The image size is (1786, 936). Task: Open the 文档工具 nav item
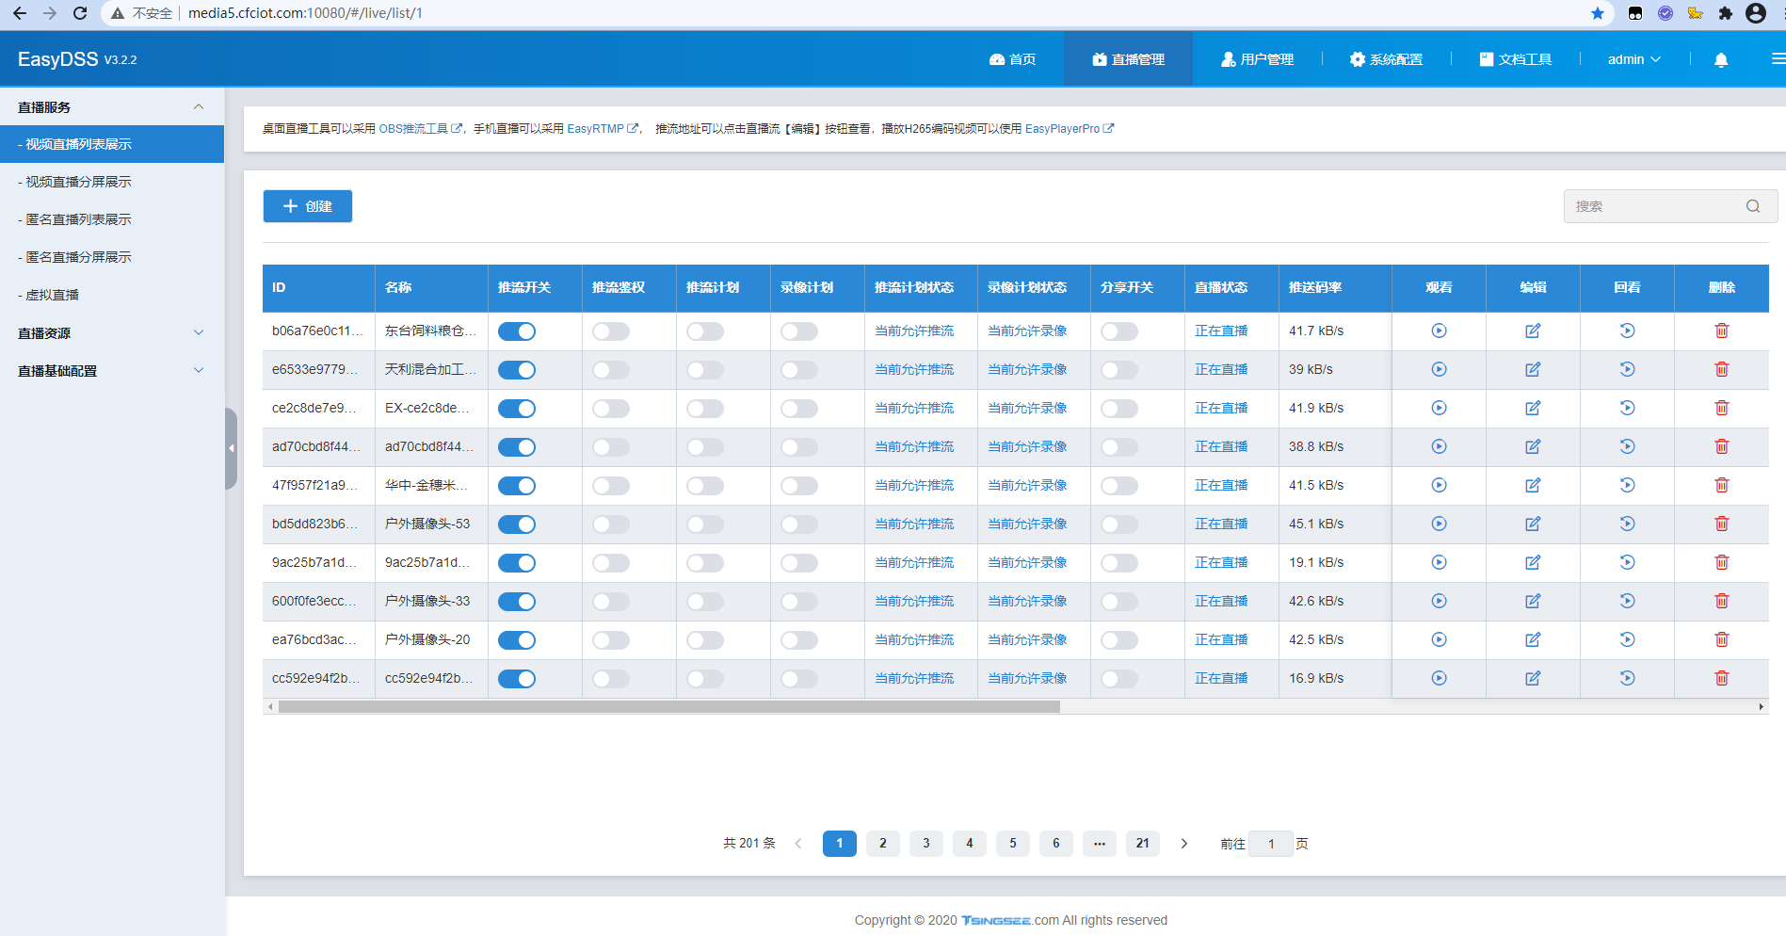1515,59
